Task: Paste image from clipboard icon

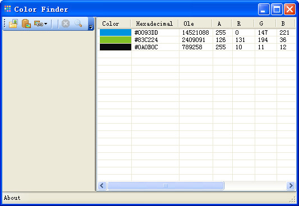Action: click(x=26, y=24)
